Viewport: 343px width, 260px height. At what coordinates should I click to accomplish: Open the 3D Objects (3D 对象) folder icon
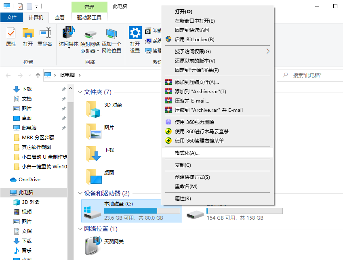click(93, 108)
